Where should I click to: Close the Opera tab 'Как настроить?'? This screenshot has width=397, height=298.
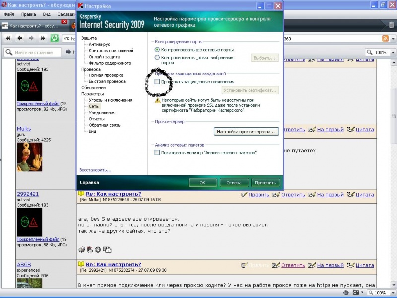pos(65,22)
